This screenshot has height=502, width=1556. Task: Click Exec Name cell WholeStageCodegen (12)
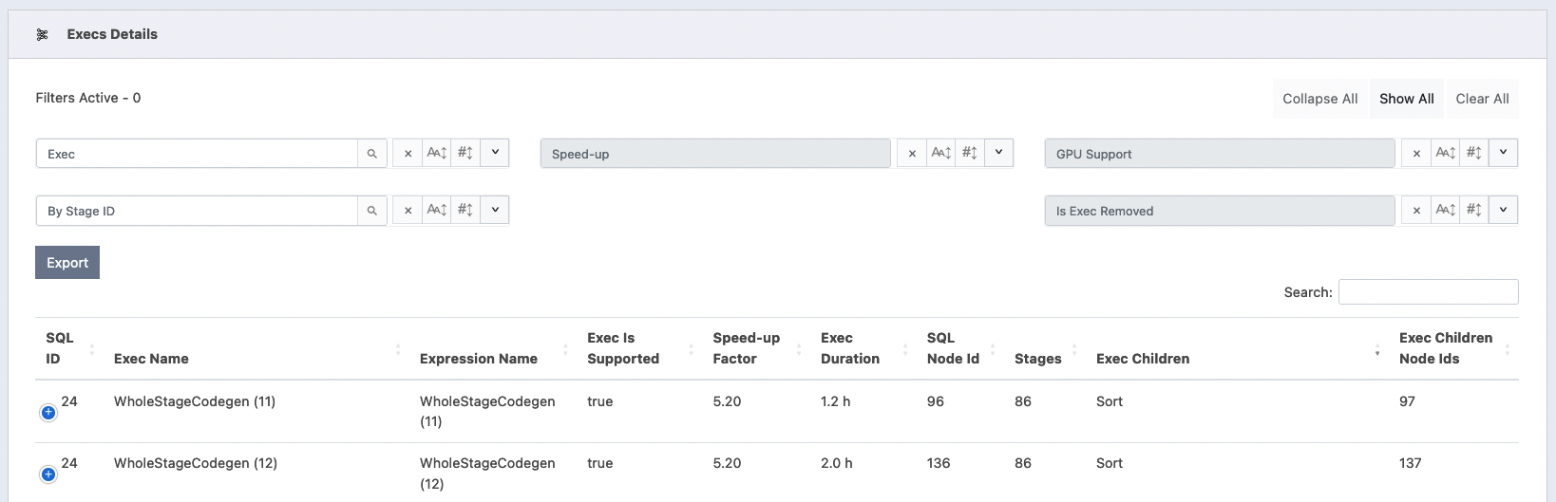click(196, 463)
